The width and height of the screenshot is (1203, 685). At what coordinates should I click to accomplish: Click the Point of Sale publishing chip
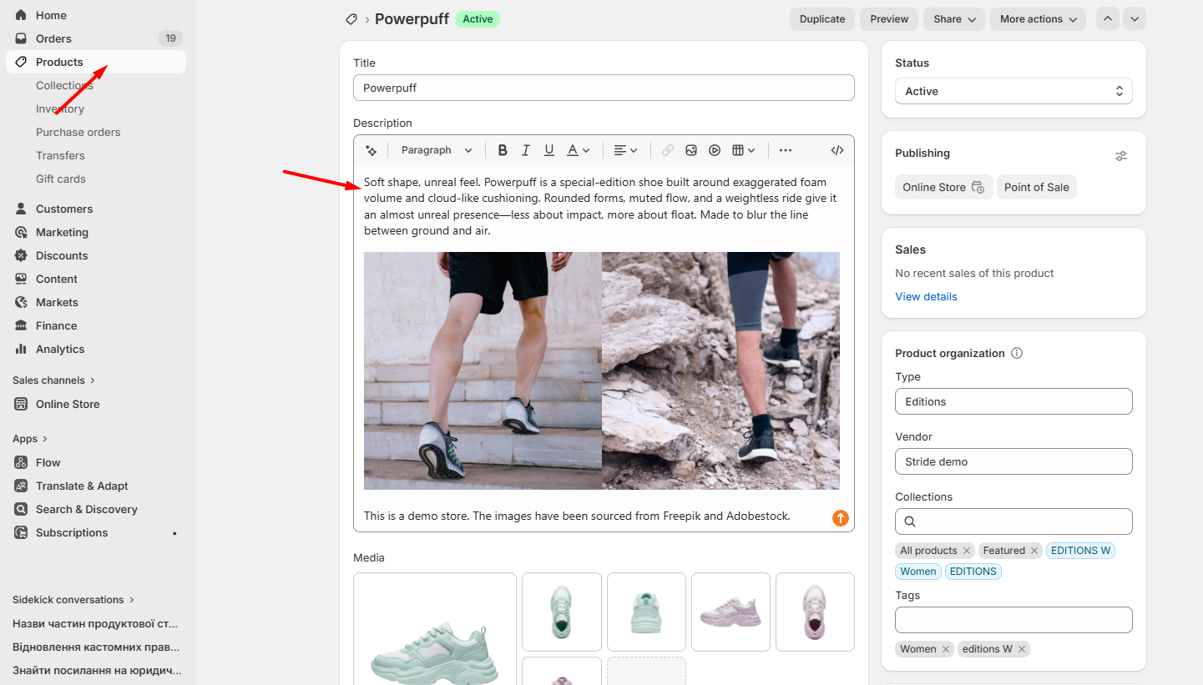click(1036, 187)
